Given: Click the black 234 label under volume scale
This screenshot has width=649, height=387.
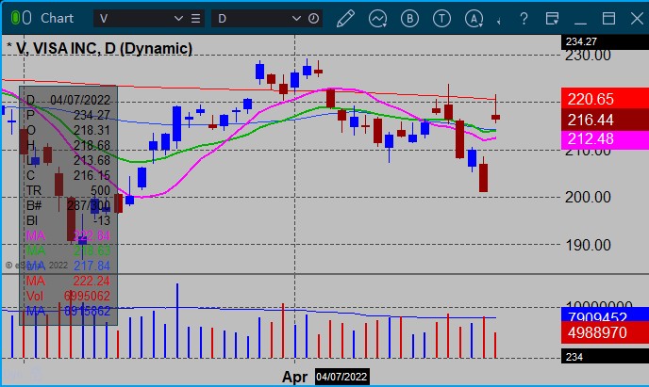Looking at the screenshot, I should coord(605,357).
